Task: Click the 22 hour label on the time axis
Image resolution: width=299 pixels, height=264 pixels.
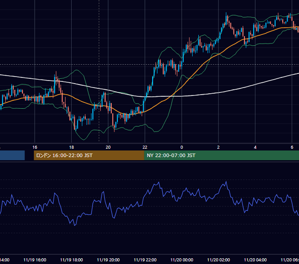Action: [145, 147]
